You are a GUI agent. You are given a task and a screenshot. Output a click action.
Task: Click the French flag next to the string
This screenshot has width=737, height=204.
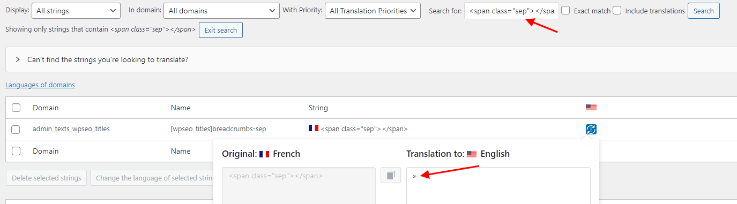coord(314,129)
